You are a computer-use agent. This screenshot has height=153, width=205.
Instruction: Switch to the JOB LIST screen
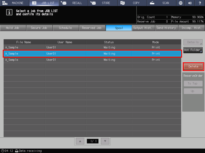[44, 3]
